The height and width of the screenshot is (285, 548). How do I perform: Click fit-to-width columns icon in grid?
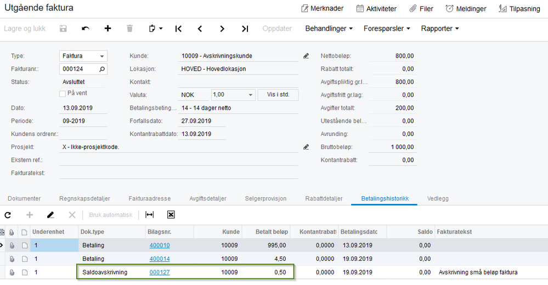[x=149, y=215]
